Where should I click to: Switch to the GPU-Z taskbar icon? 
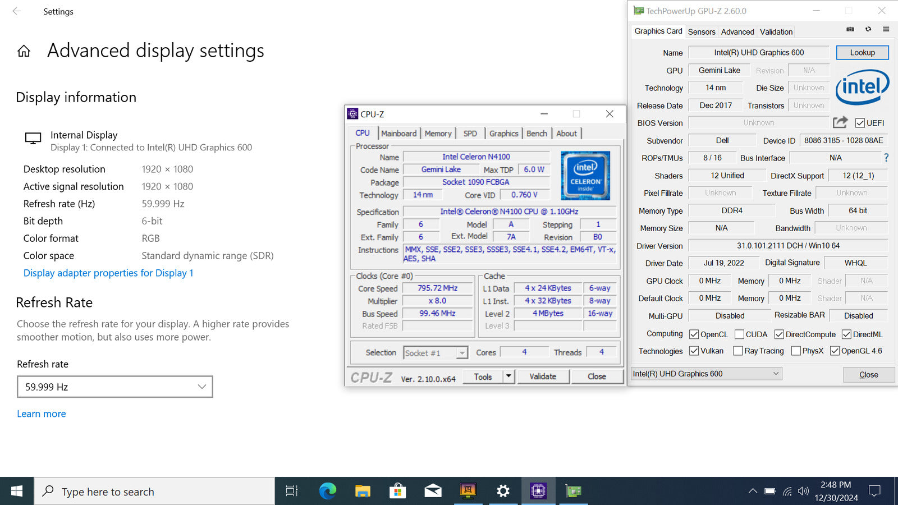tap(573, 492)
